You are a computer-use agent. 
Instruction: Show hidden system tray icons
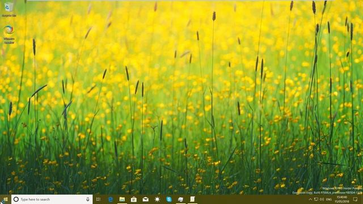[310, 199]
